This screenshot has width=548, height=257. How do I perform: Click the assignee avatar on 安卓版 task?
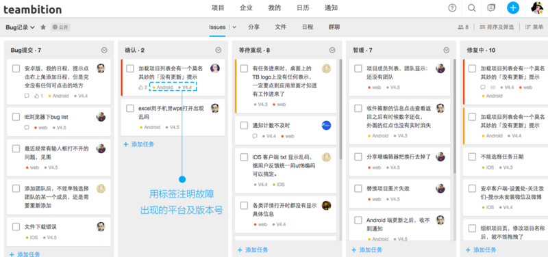click(101, 68)
